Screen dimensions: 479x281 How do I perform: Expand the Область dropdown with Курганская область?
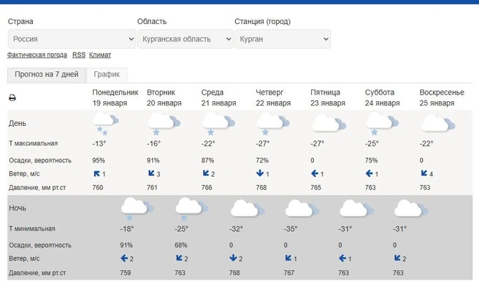click(x=185, y=39)
